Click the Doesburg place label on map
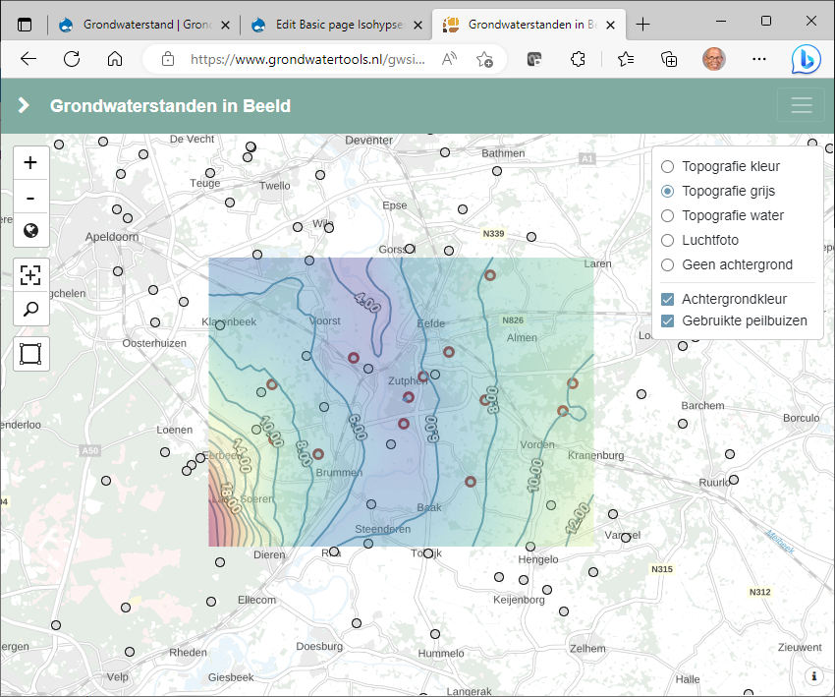 pyautogui.click(x=319, y=646)
